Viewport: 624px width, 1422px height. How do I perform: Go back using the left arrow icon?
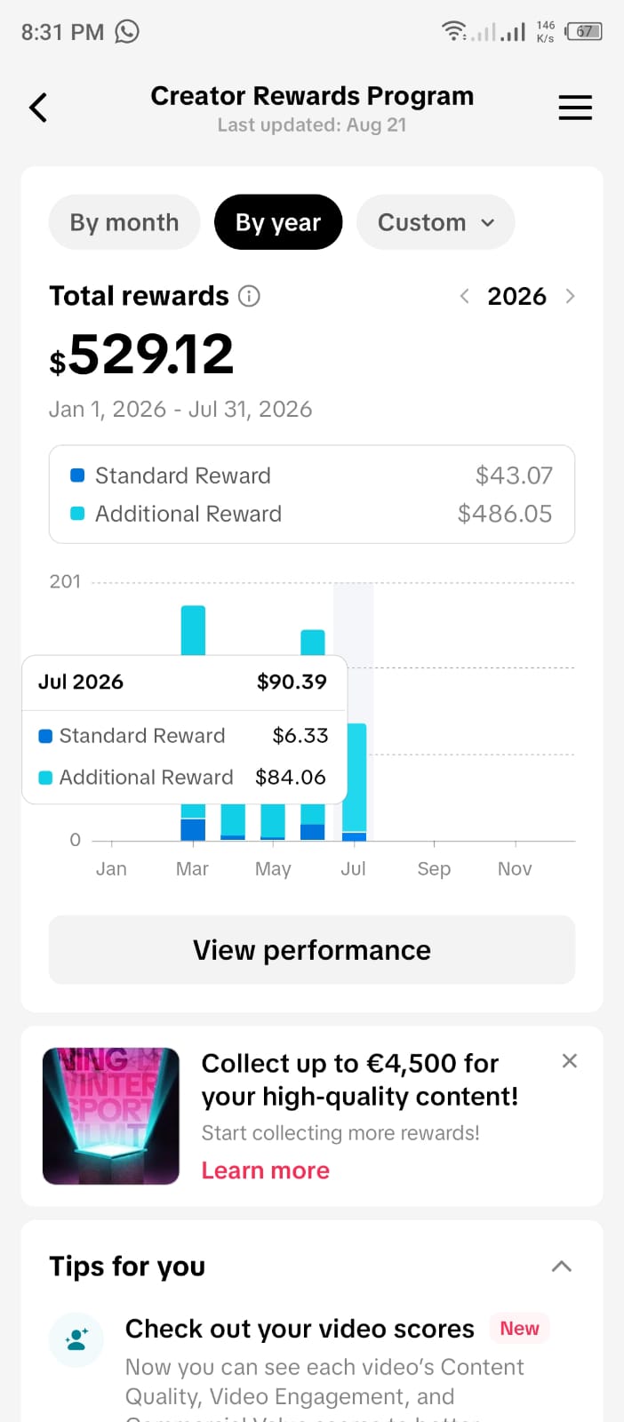pyautogui.click(x=38, y=108)
